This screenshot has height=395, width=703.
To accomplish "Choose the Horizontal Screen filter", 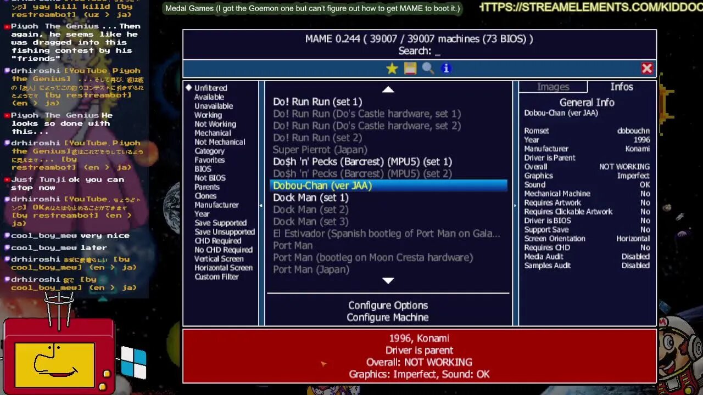I will [x=224, y=268].
